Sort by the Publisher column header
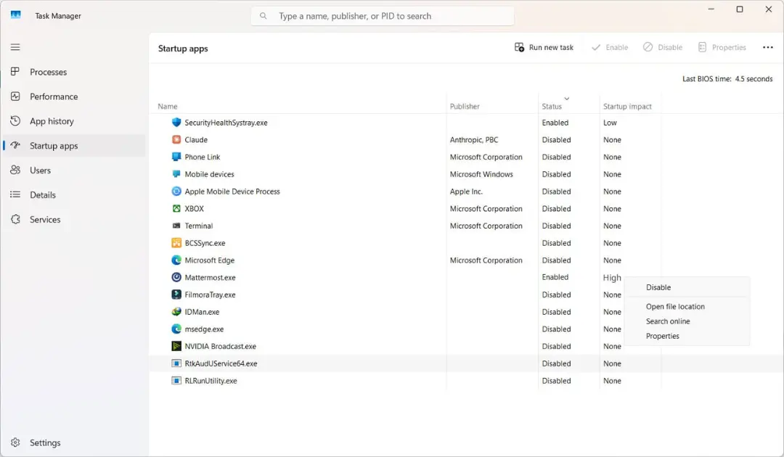The image size is (784, 457). [x=465, y=107]
